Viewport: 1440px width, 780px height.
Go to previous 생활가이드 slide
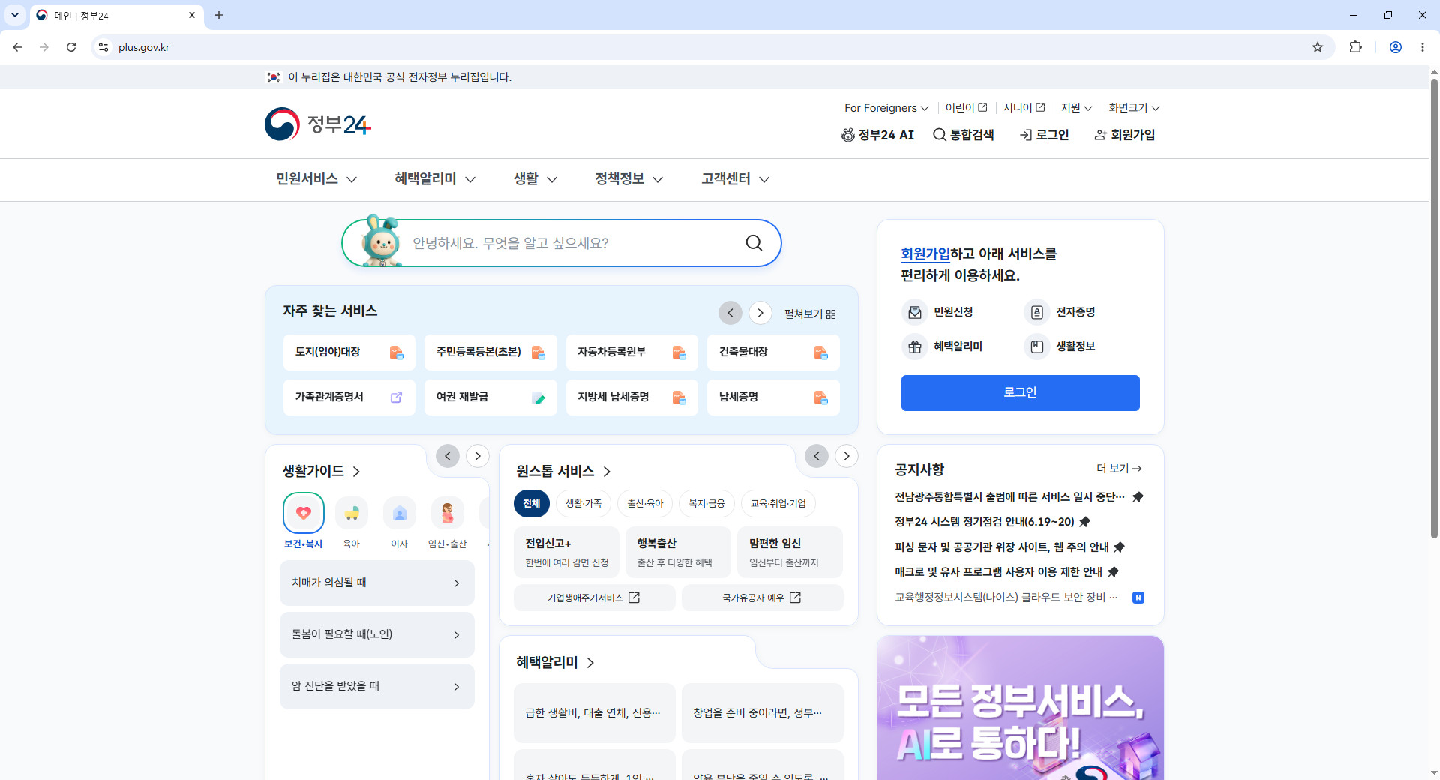tap(448, 456)
